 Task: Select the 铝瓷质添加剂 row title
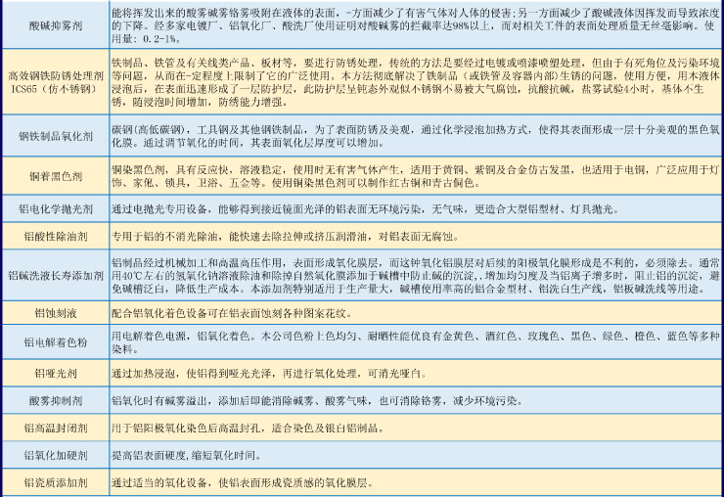[x=54, y=483]
